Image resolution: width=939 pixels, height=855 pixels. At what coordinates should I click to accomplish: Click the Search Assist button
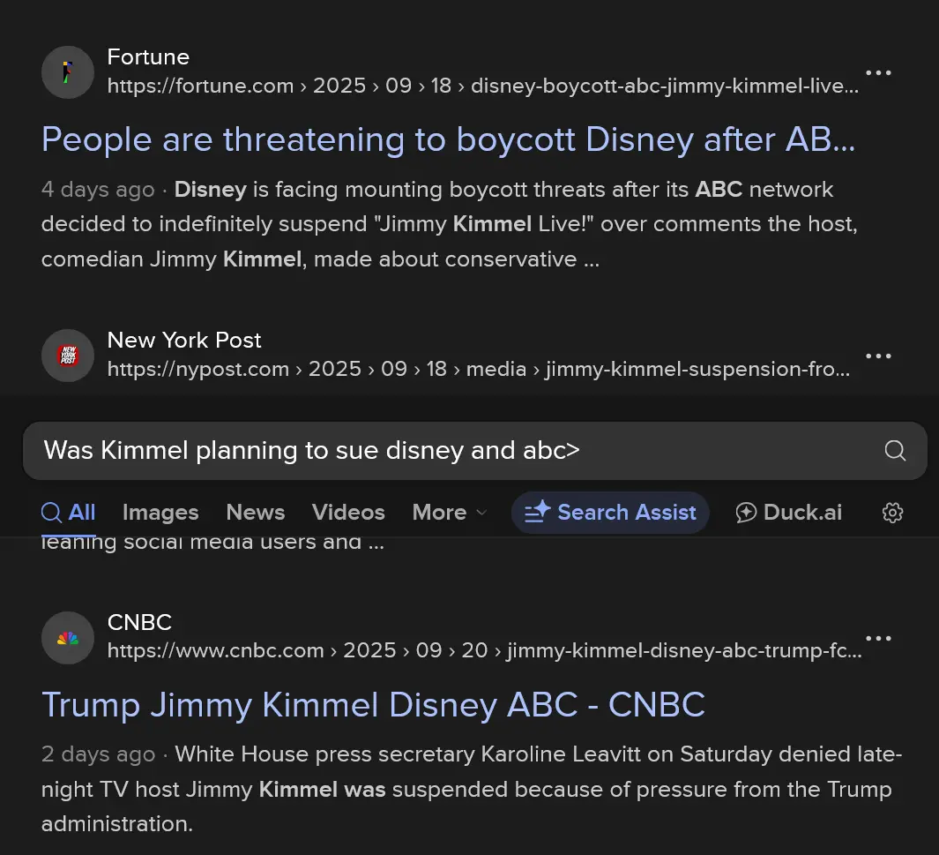pyautogui.click(x=610, y=513)
